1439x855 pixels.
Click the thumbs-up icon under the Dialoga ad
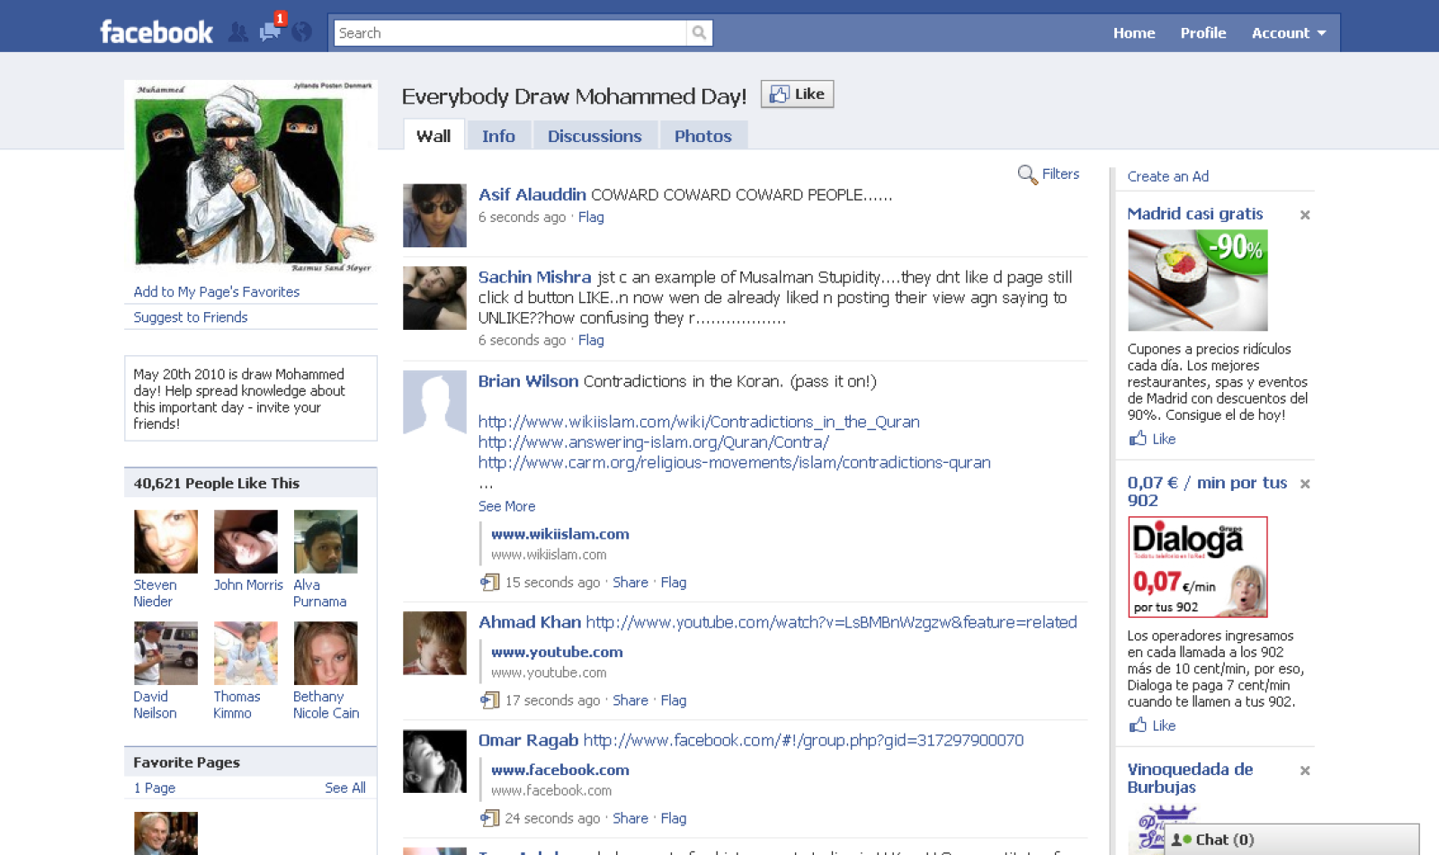pos(1135,726)
